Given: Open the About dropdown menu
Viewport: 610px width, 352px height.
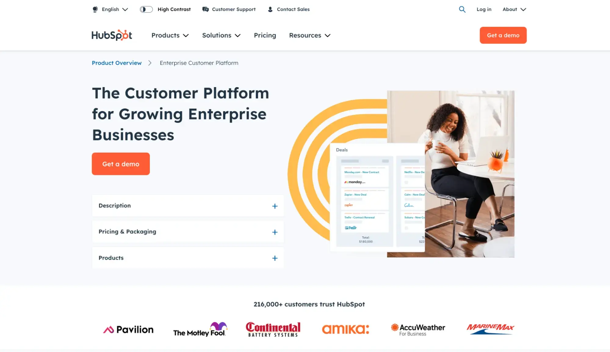Looking at the screenshot, I should pos(514,9).
